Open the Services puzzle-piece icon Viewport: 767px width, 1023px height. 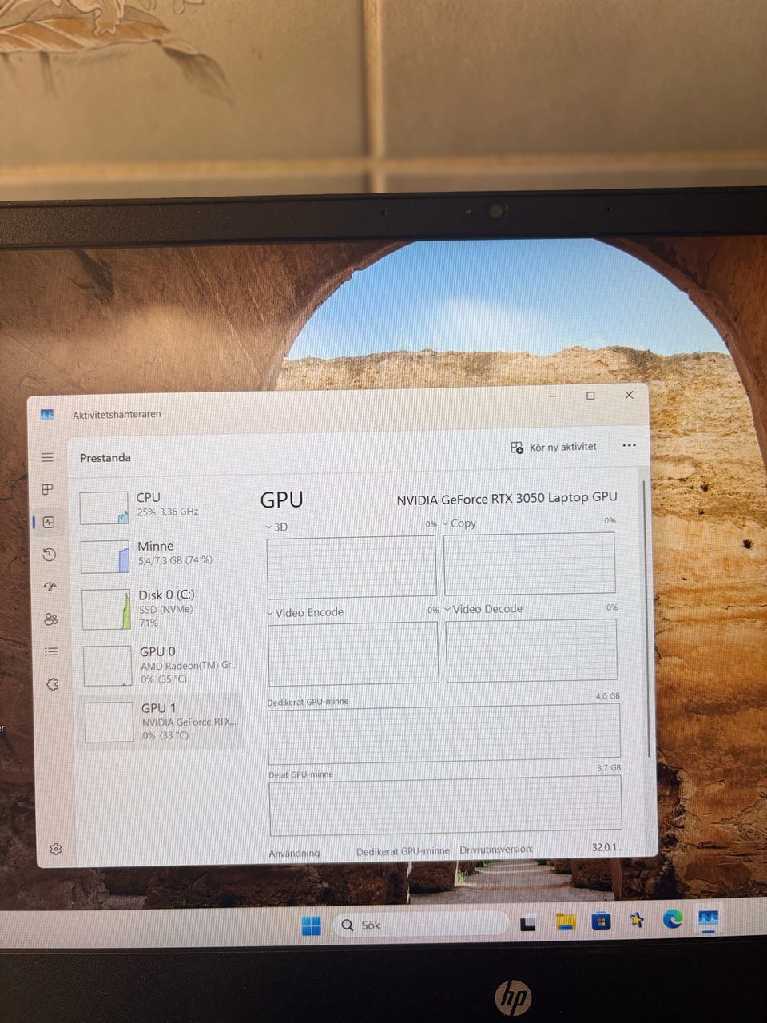53,685
